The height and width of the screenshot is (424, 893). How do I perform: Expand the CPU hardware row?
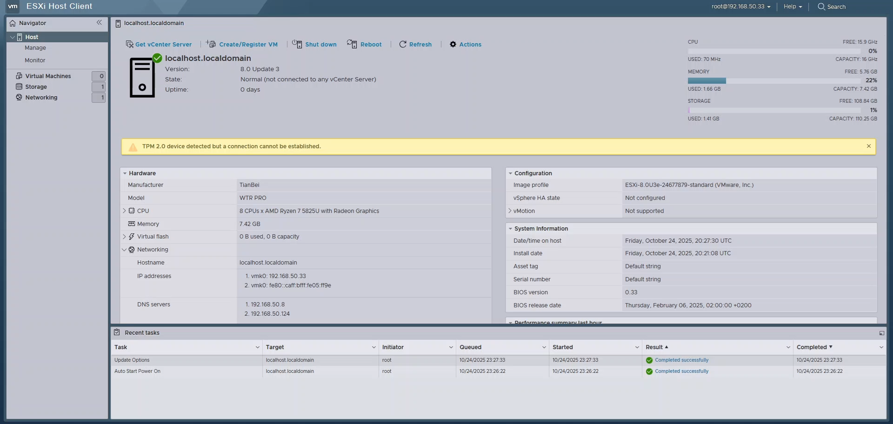124,211
